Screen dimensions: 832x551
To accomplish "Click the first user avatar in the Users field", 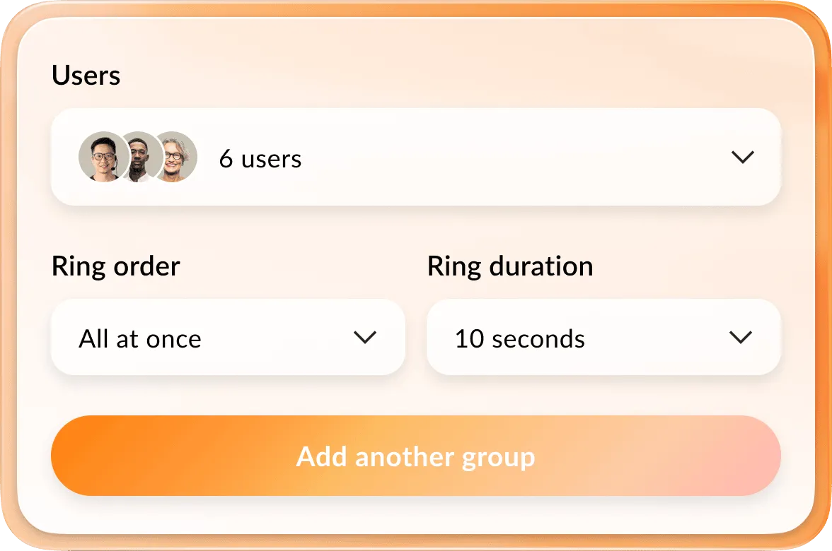I will tap(103, 157).
